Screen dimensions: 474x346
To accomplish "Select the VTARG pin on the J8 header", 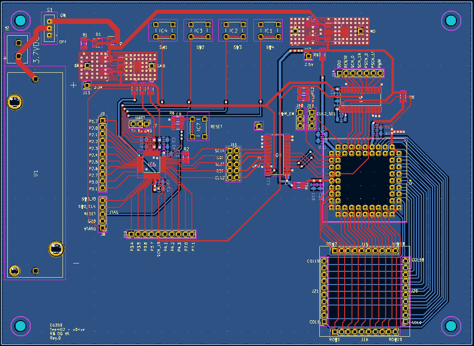I will click(102, 227).
